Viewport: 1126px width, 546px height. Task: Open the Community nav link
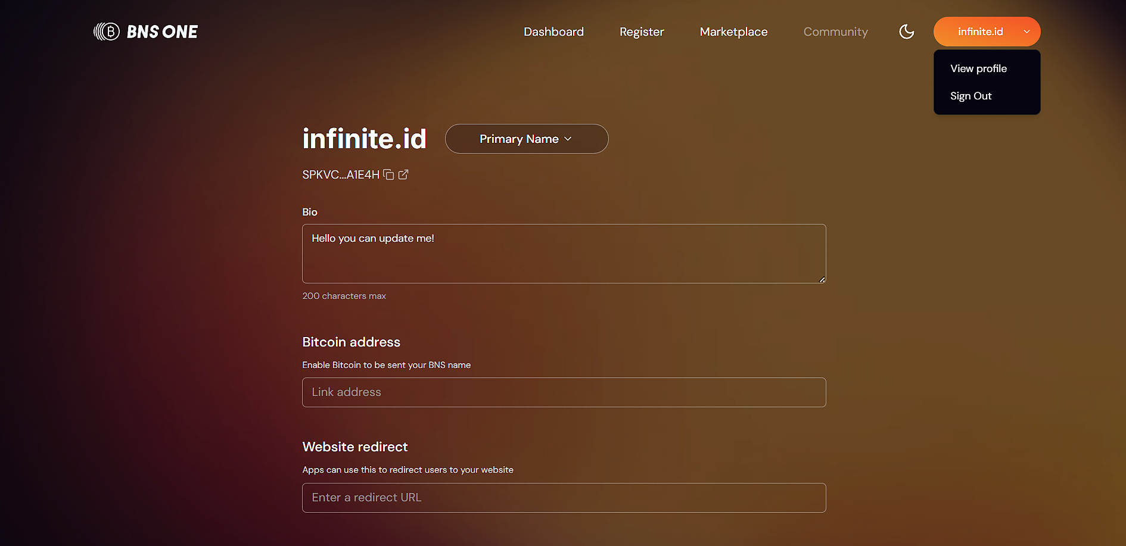pos(835,32)
